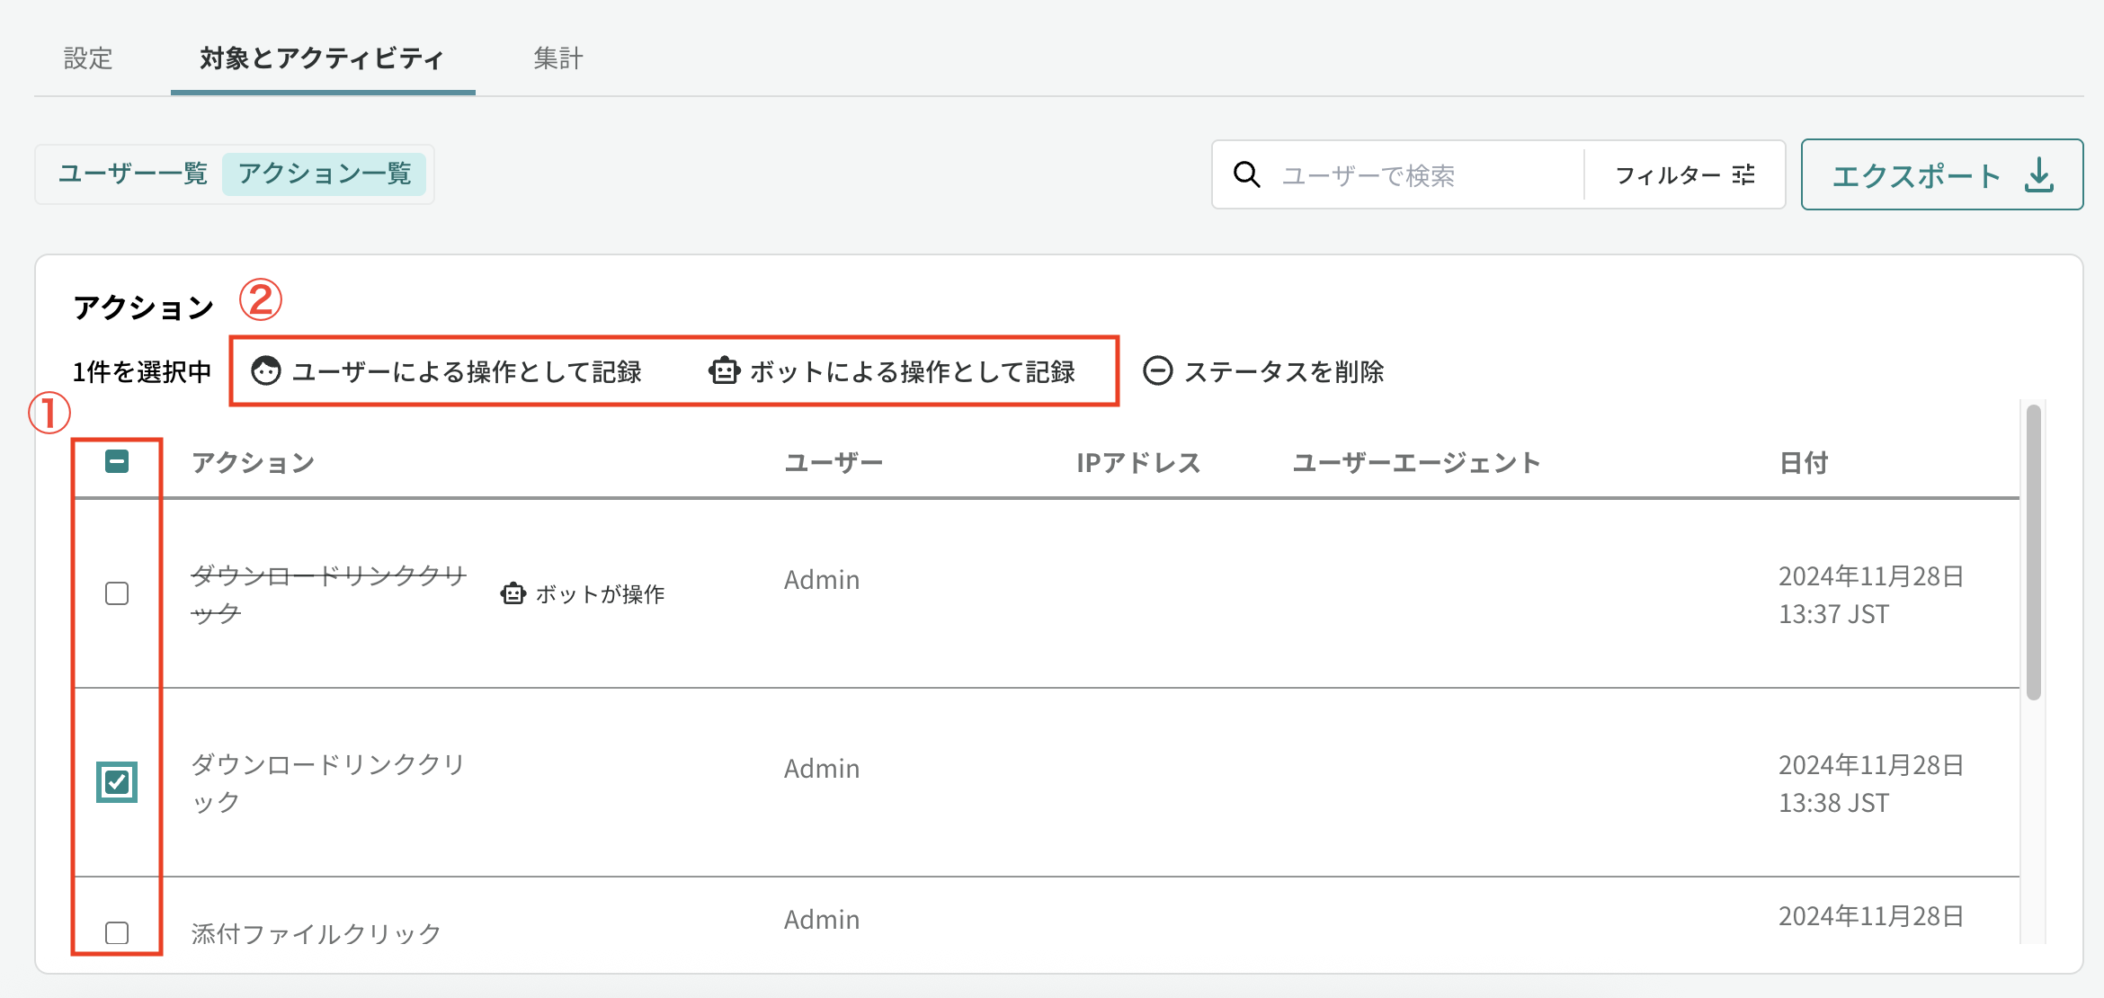Image resolution: width=2104 pixels, height=998 pixels.
Task: Click the struck-through ダウンロードリンククリック action text
Action: pos(329,593)
